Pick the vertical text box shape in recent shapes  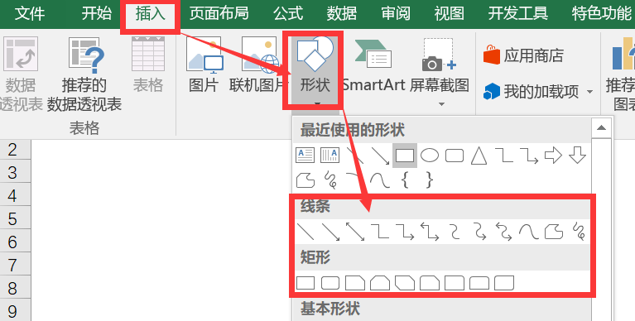coord(330,155)
